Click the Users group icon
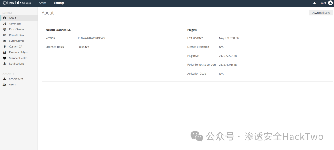This screenshot has width=334, height=150. 5,84
